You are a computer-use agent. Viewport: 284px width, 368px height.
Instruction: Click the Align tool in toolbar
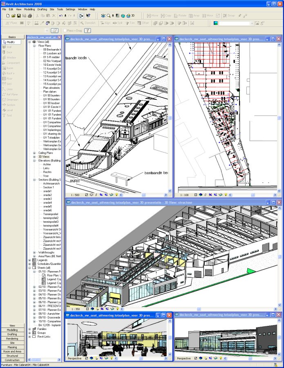(x=105, y=23)
